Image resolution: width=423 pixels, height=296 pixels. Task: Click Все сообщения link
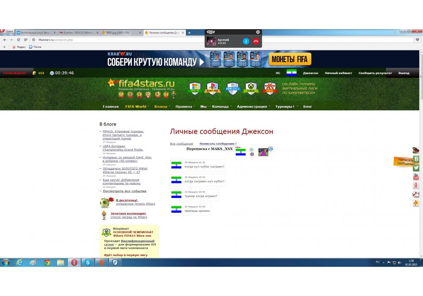[x=181, y=144]
